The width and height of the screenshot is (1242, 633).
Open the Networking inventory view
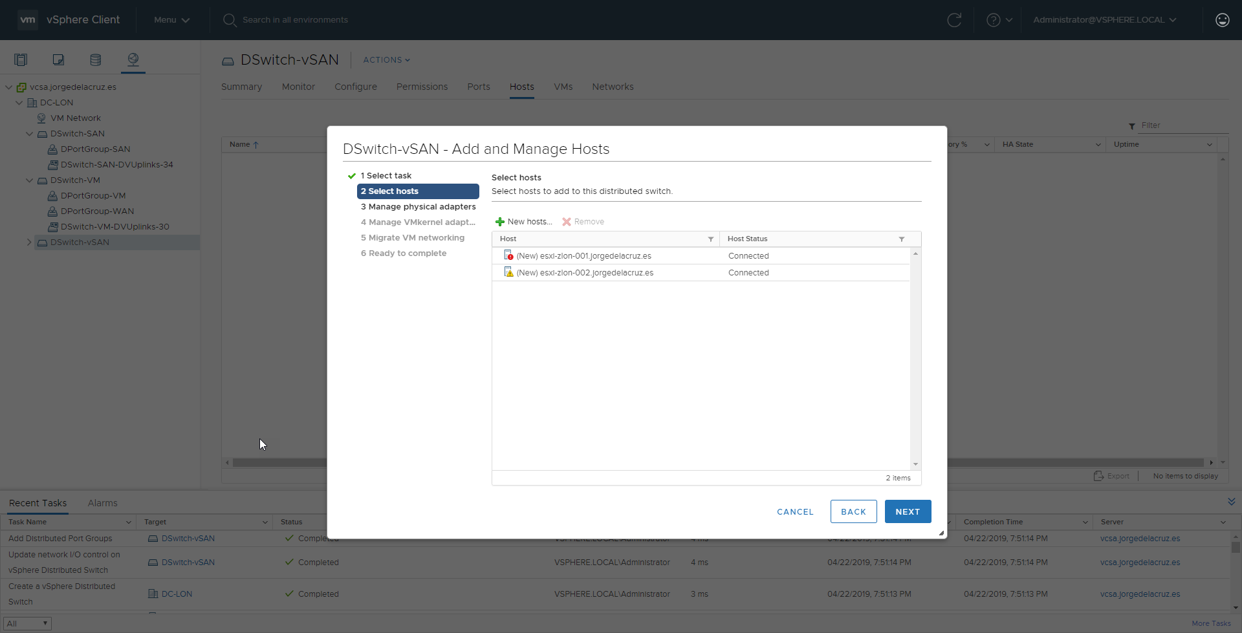(133, 59)
